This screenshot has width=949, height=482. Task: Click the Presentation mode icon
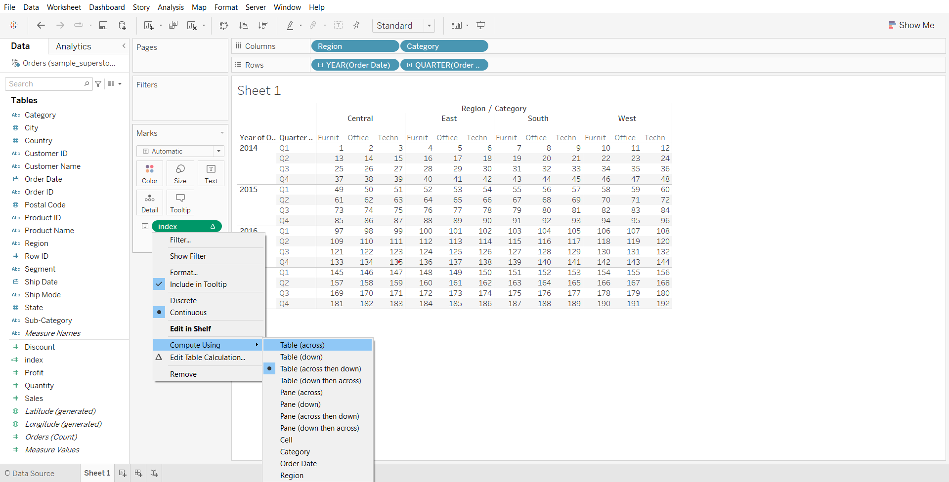point(480,26)
